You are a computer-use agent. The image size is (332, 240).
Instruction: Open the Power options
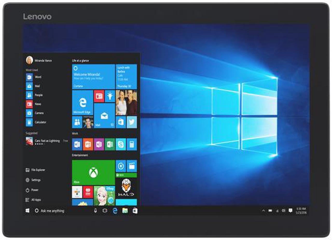(x=32, y=190)
